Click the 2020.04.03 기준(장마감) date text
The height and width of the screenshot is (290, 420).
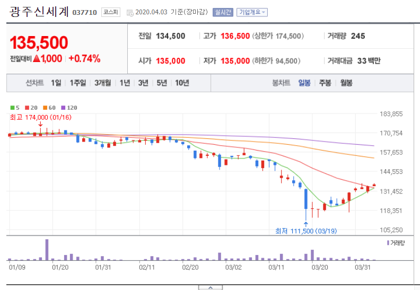pyautogui.click(x=171, y=12)
